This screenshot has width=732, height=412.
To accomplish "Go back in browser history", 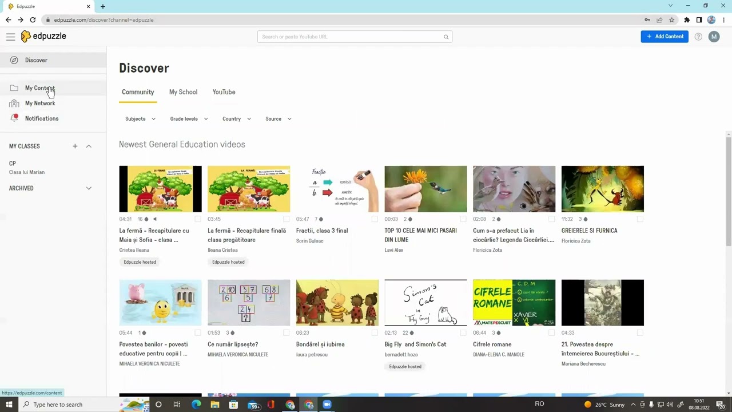I will click(8, 20).
